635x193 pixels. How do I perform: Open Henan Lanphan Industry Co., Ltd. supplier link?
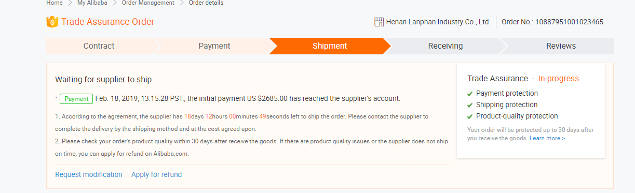pos(438,22)
